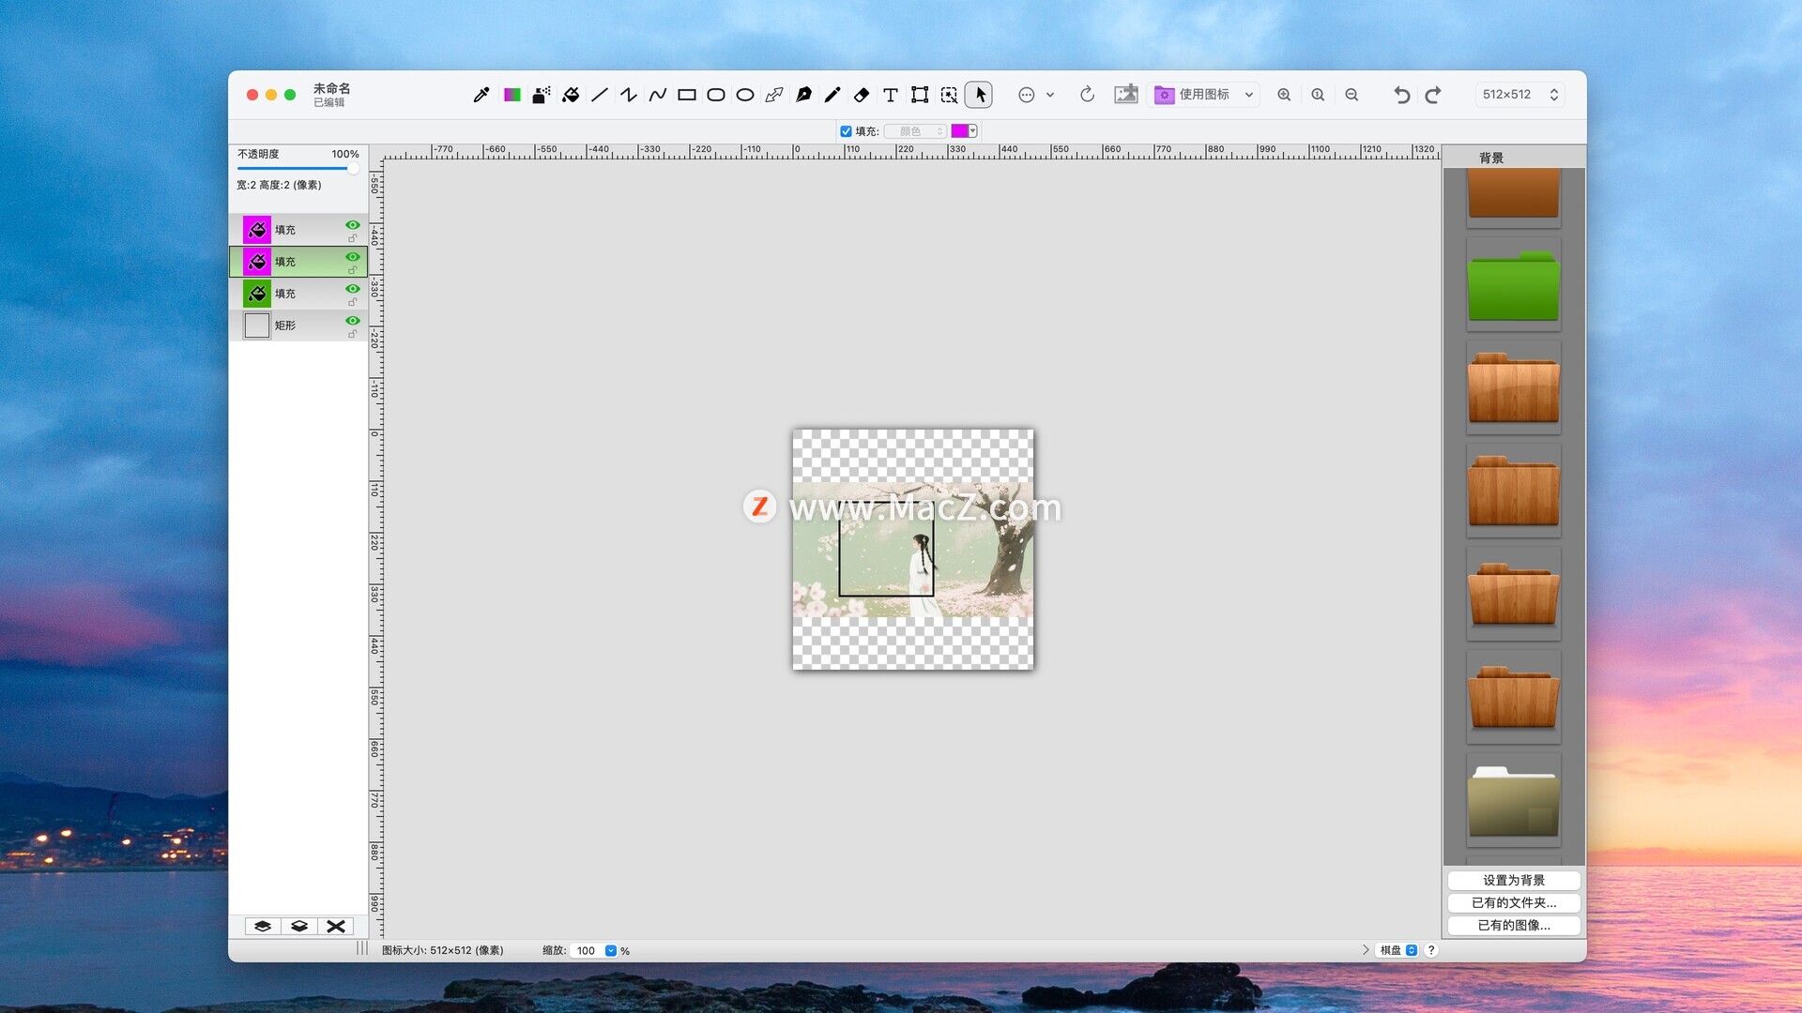Select the khaki folder background thumbnail
Screen dimensions: 1802x1013
click(x=1513, y=800)
